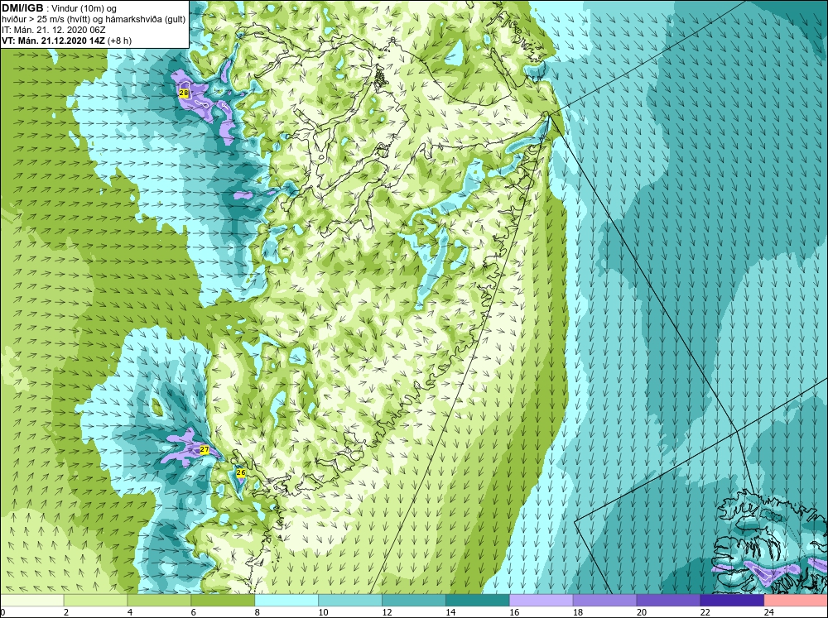This screenshot has width=828, height=618.
Task: Click the scale label 8
Action: pyautogui.click(x=259, y=612)
